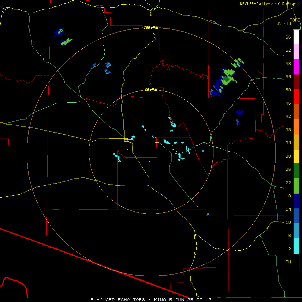Click the 50 NMI range ring label
The height and width of the screenshot is (302, 302).
tap(151, 90)
